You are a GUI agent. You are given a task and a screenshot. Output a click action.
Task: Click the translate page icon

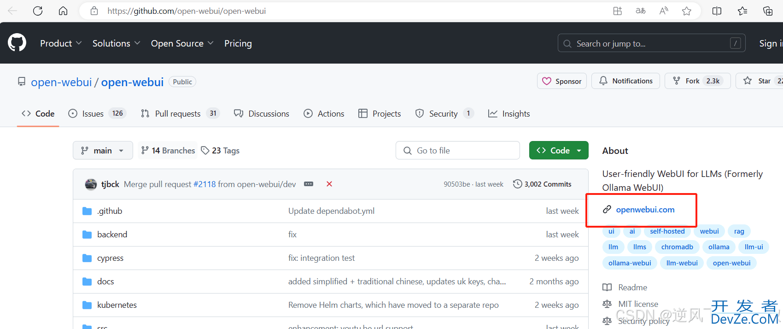point(641,11)
